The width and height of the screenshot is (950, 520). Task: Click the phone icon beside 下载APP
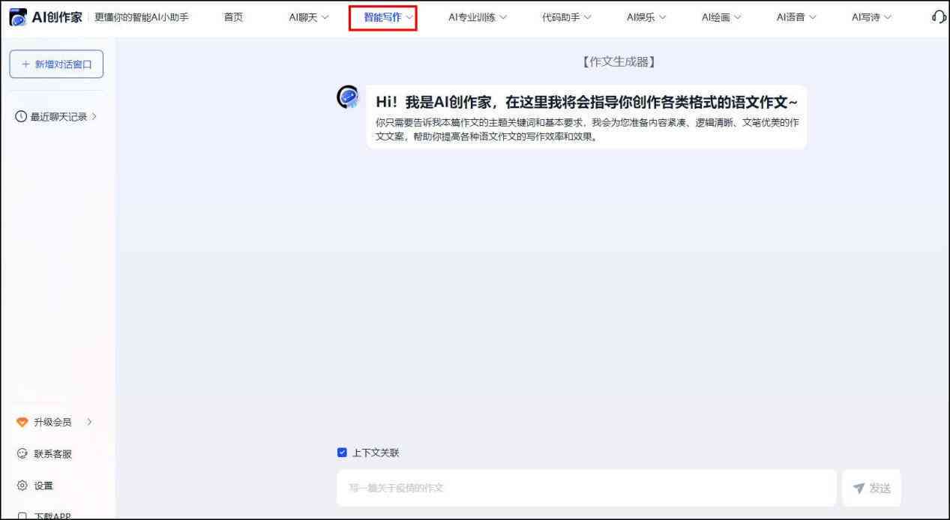tap(22, 516)
